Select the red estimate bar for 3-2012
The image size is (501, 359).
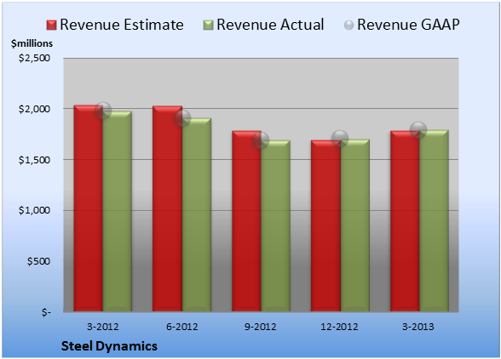[x=89, y=208]
